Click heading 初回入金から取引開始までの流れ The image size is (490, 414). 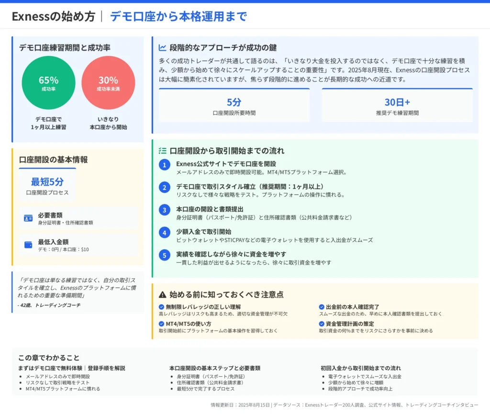click(x=361, y=368)
